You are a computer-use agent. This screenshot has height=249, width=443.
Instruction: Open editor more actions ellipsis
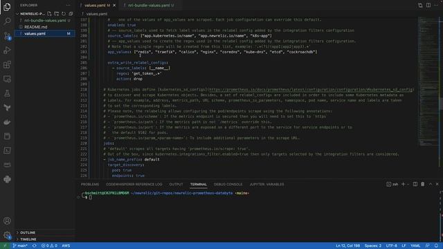[436, 5]
